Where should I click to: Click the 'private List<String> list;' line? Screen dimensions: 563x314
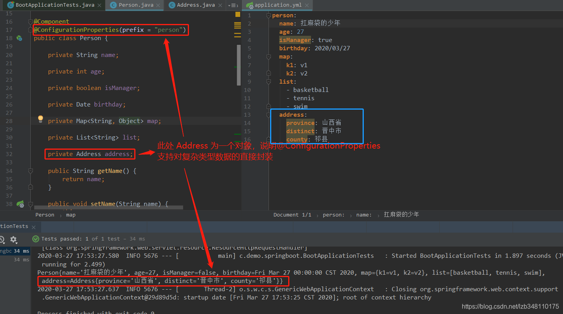94,138
